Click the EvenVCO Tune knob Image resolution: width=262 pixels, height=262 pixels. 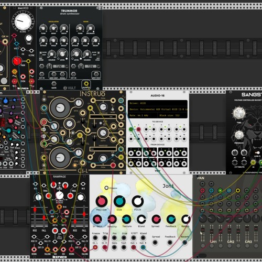(29, 38)
